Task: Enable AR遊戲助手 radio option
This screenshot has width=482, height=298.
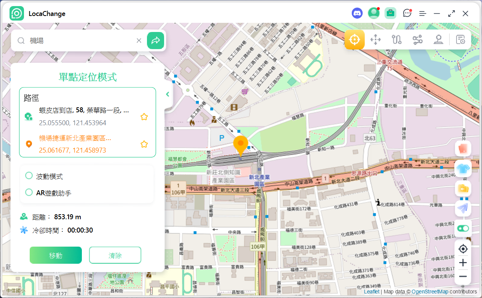Action: pos(29,193)
